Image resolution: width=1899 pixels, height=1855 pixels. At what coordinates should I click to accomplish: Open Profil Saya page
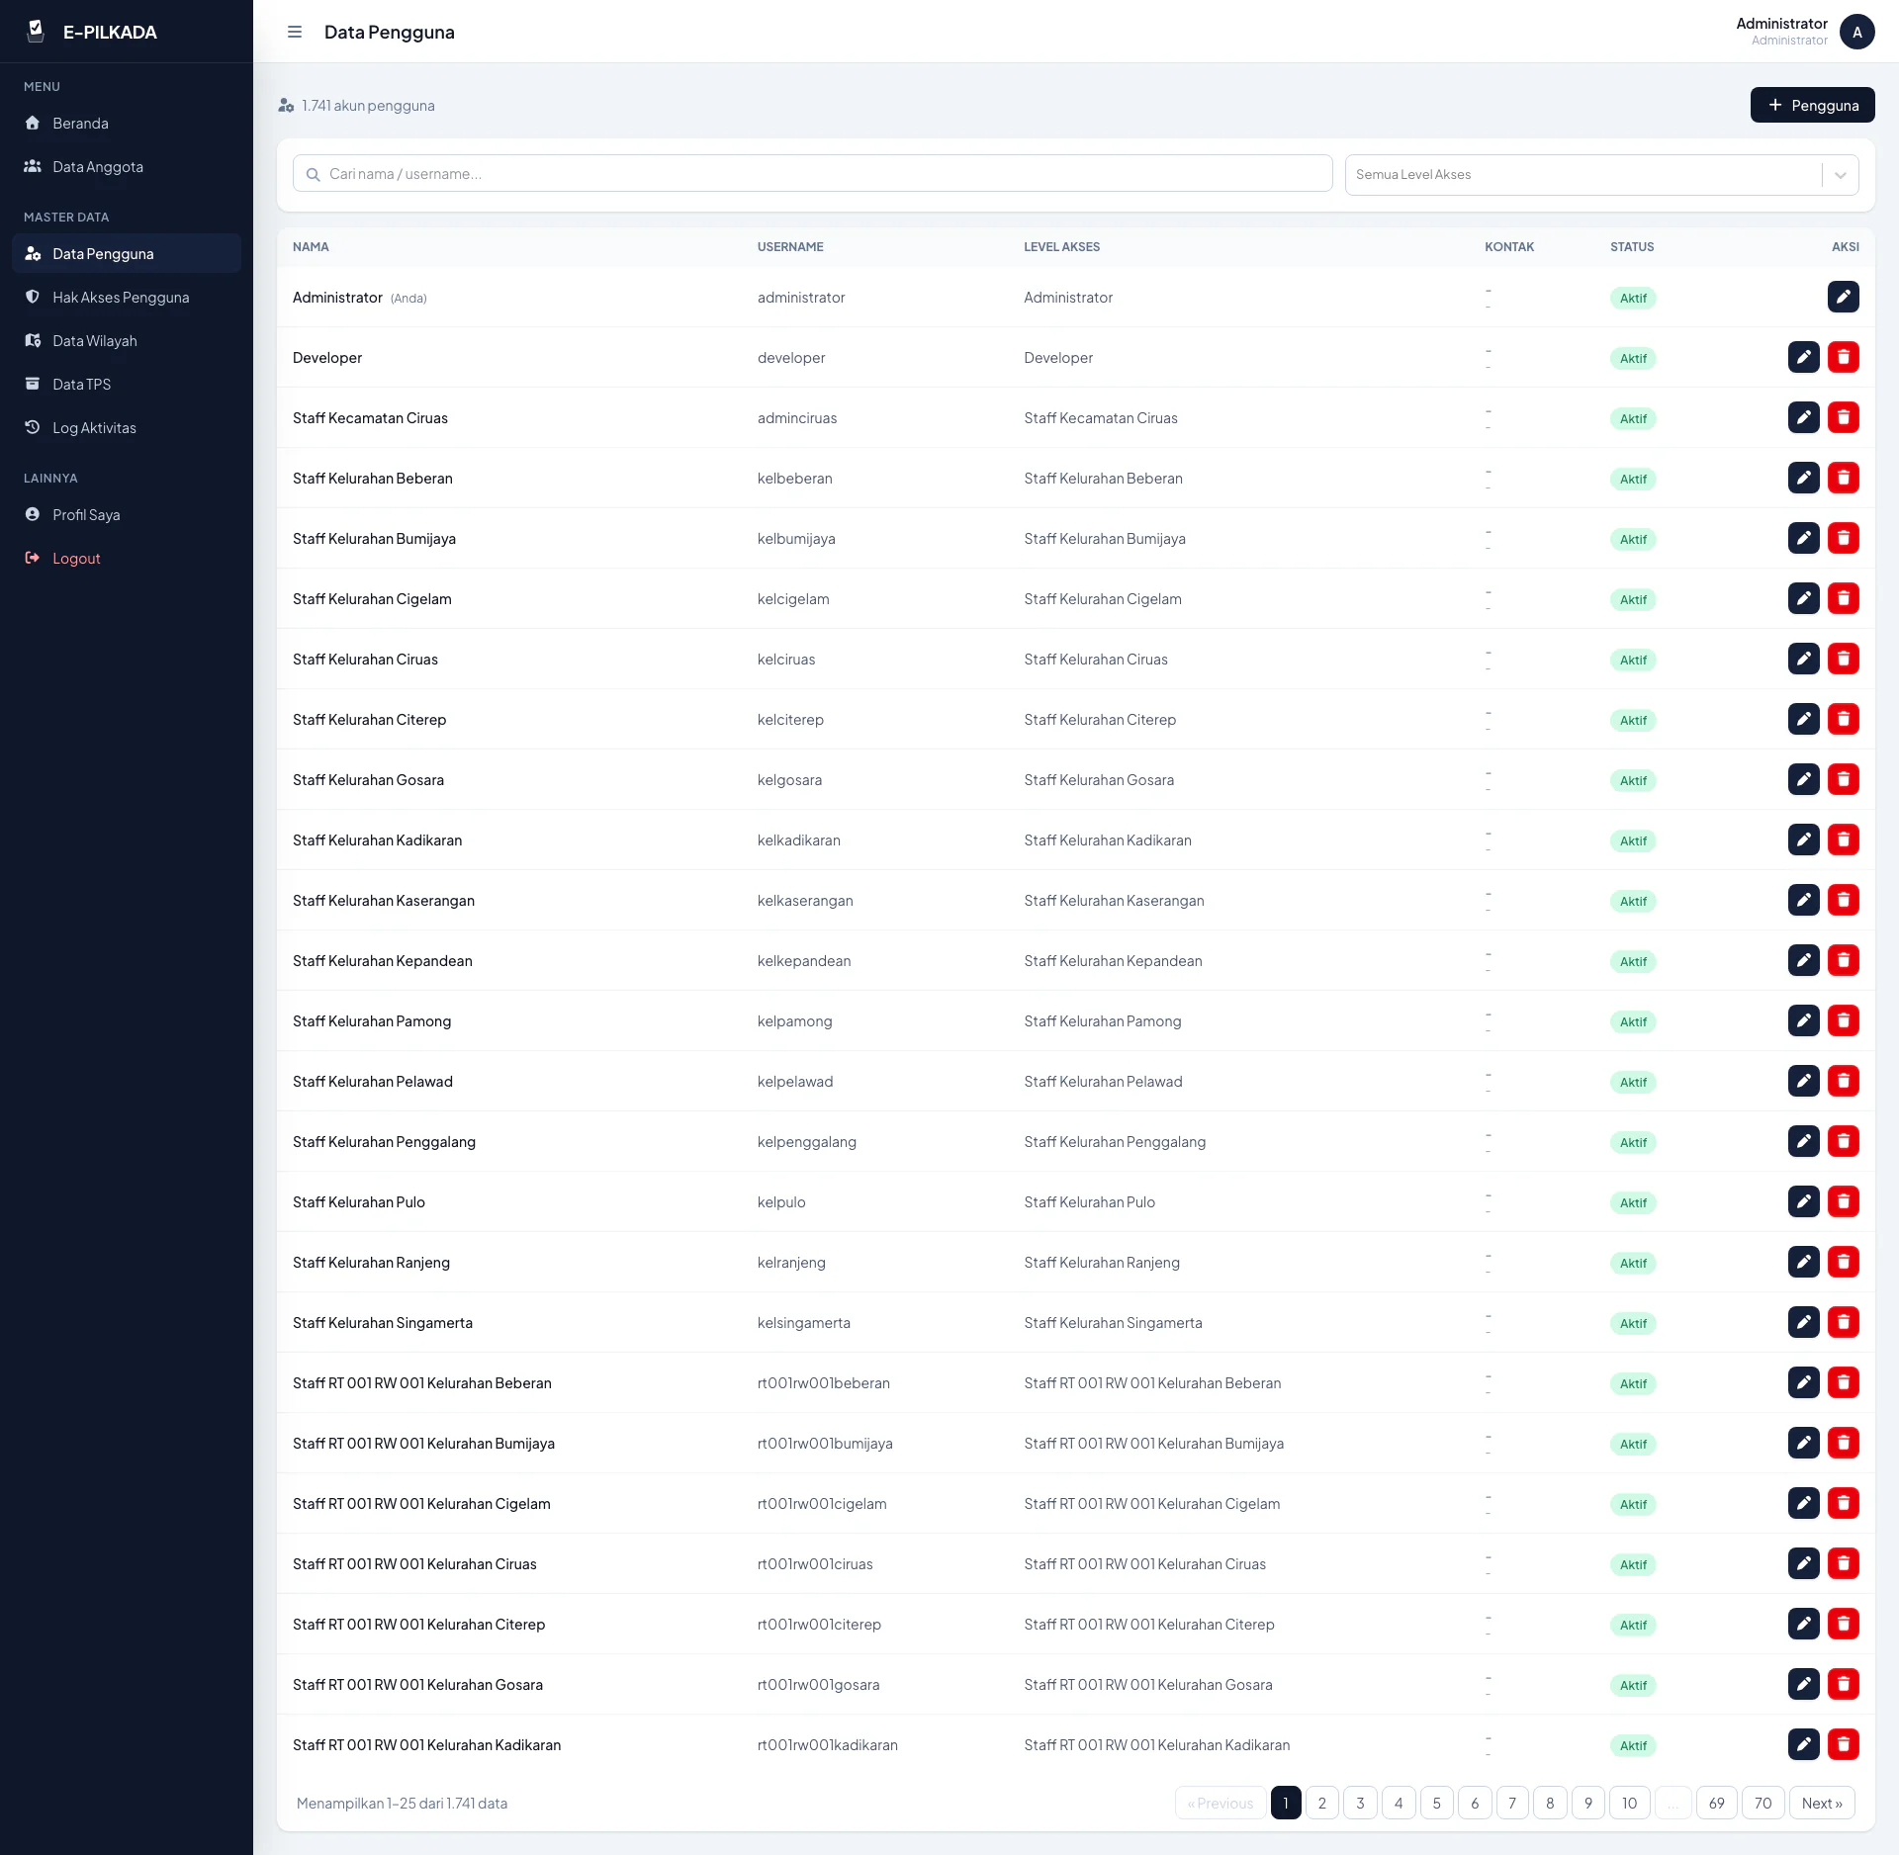[x=127, y=514]
